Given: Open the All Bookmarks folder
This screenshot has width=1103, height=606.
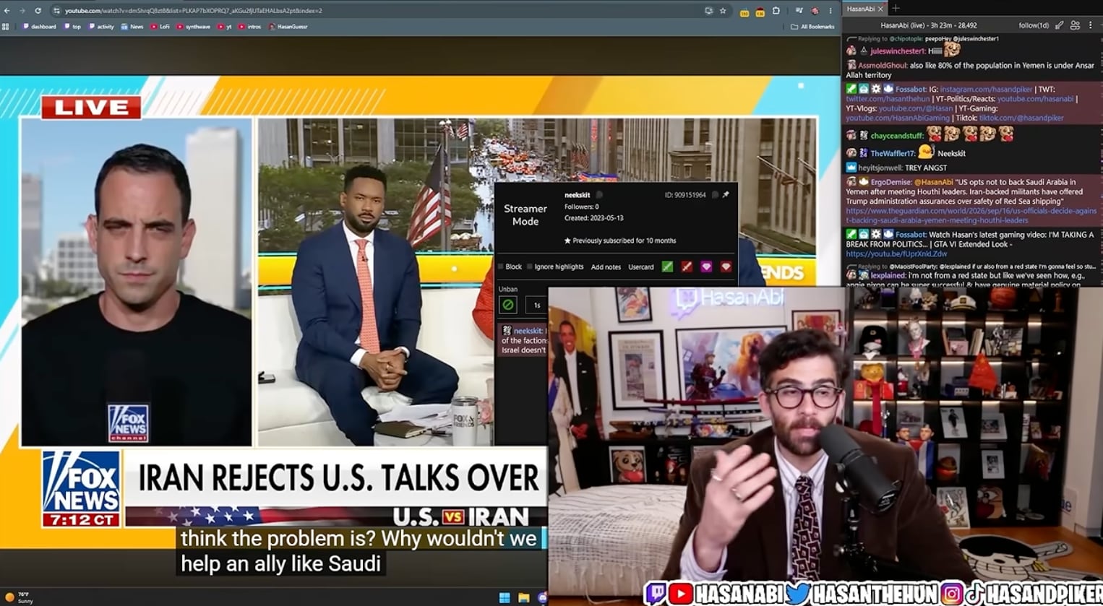Looking at the screenshot, I should coord(812,27).
